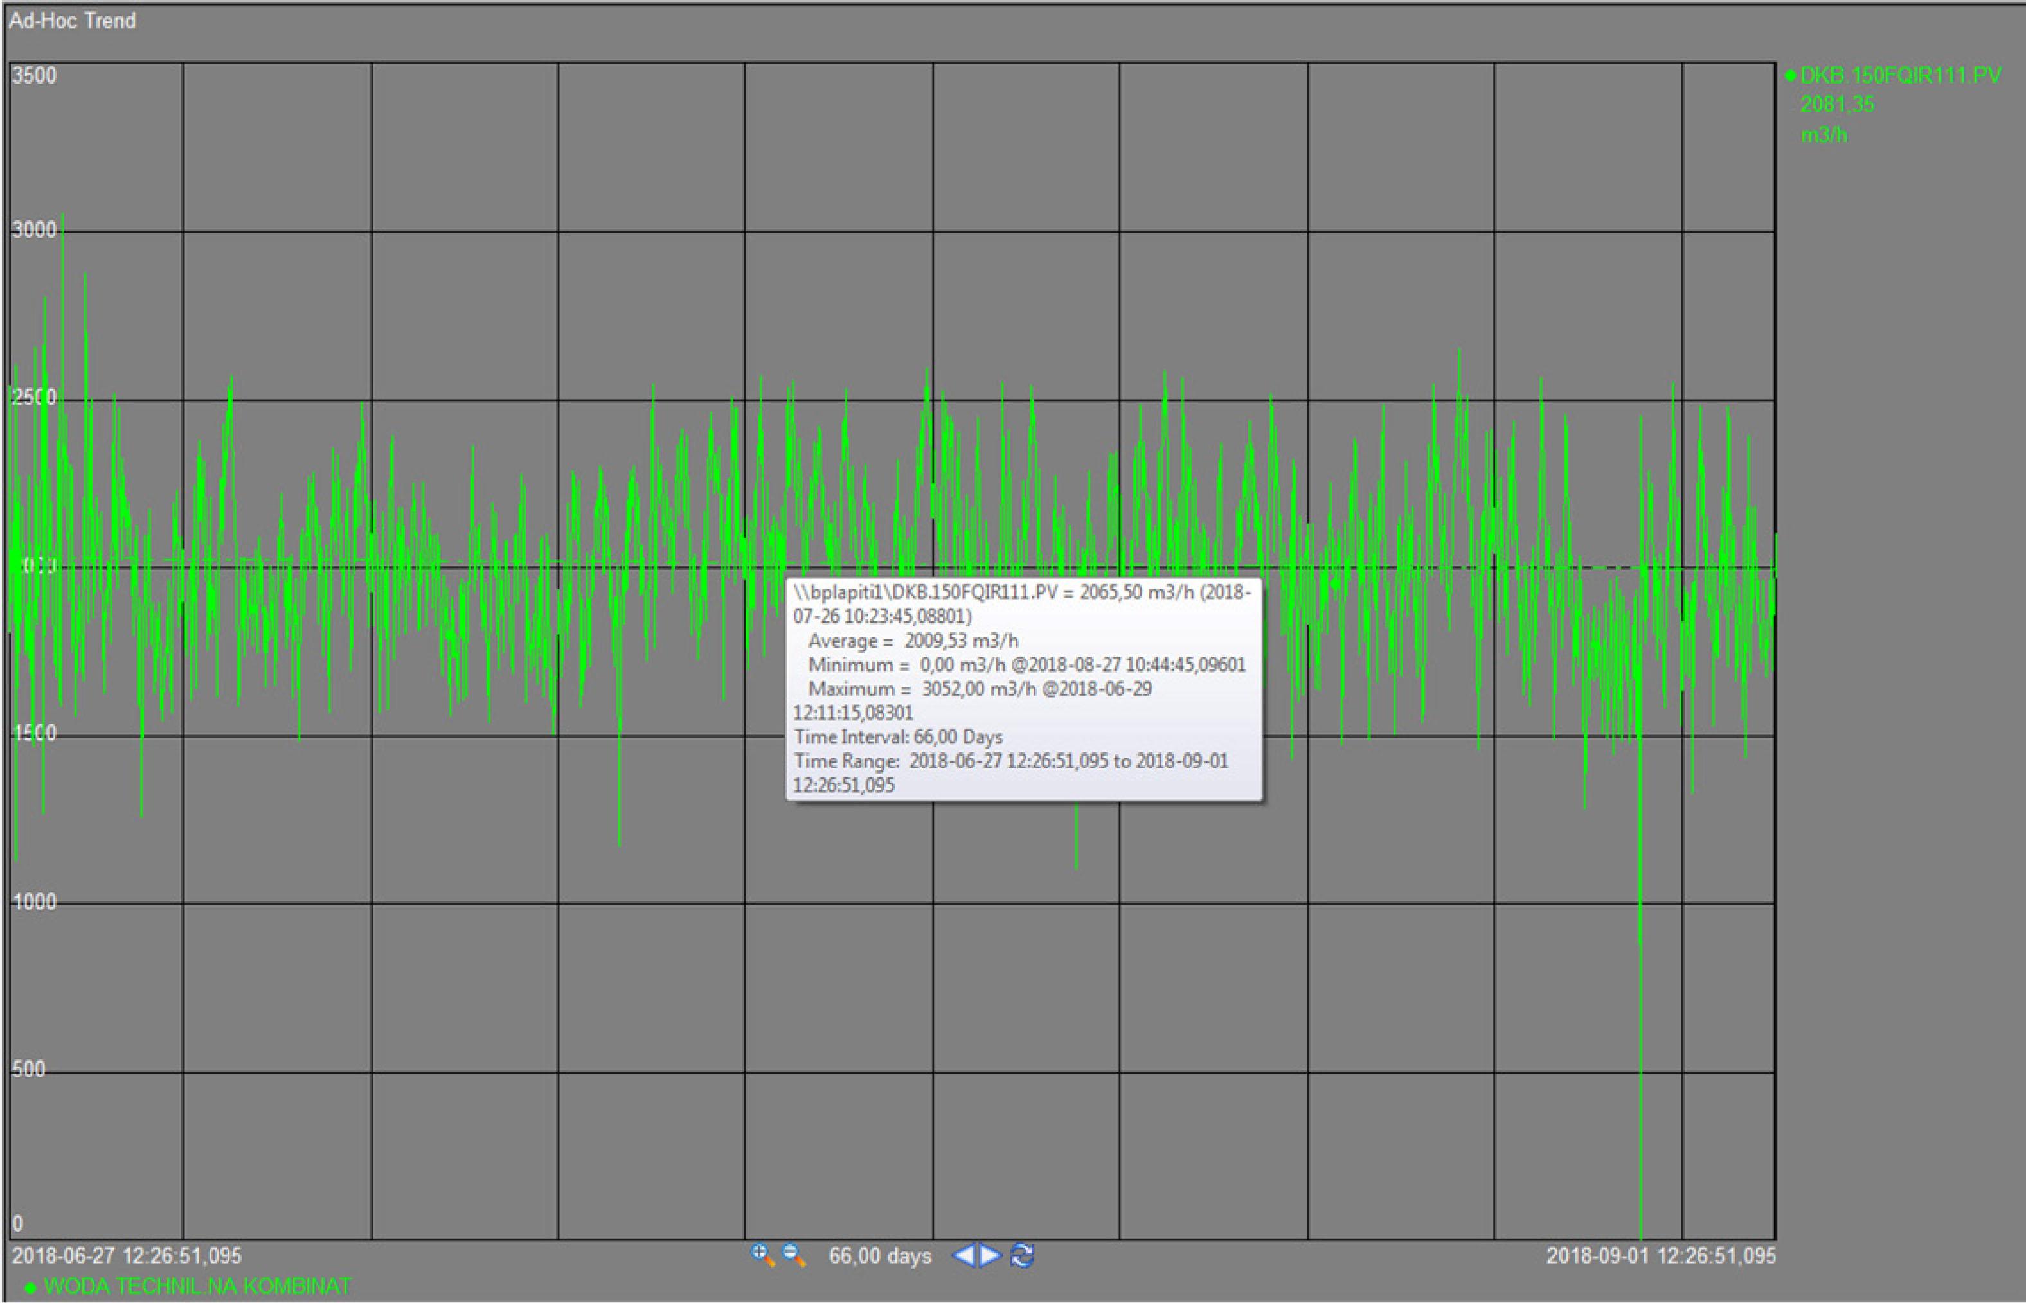2026x1303 pixels.
Task: Click the 66,00 days time span field
Action: [x=879, y=1257]
